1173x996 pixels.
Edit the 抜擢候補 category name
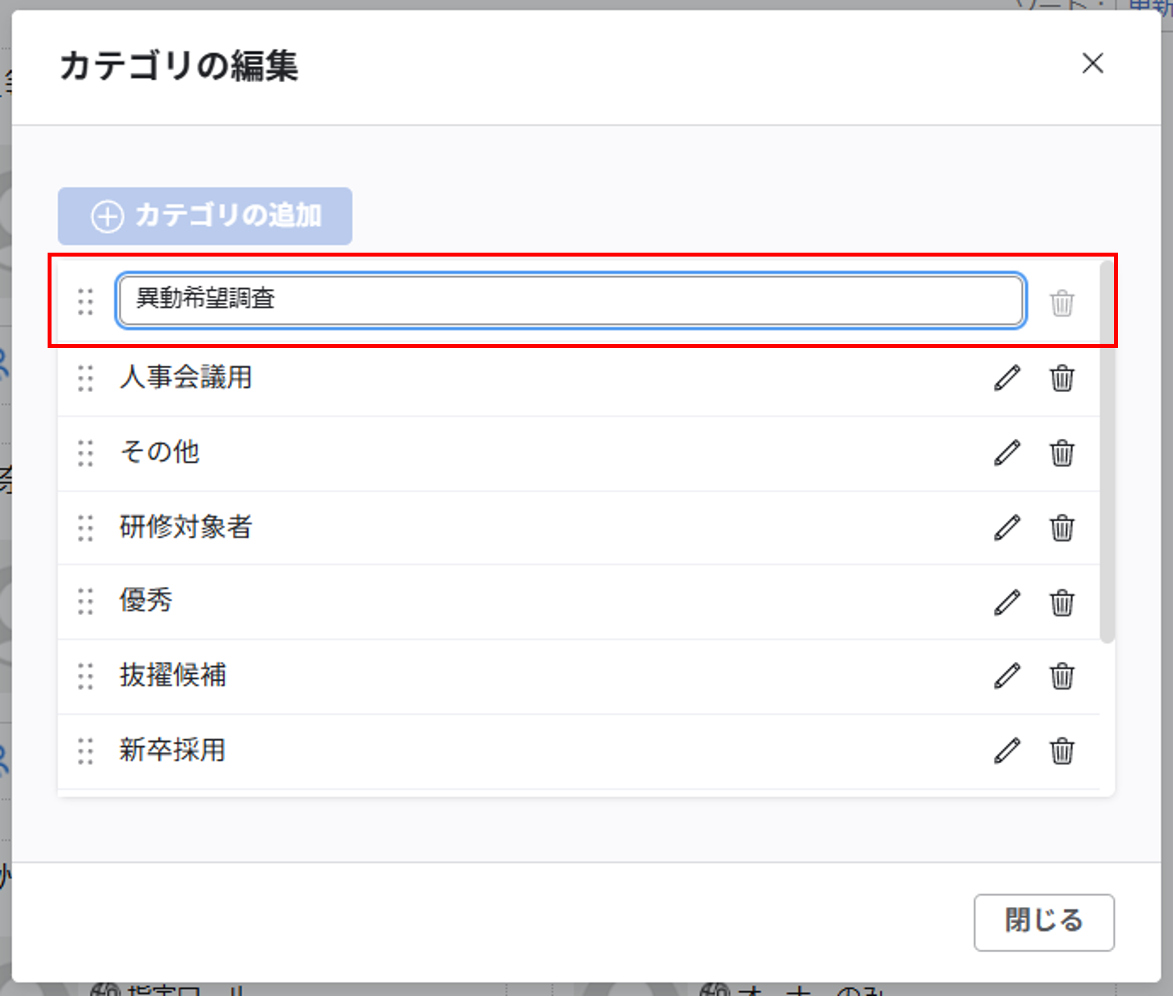click(x=1007, y=676)
